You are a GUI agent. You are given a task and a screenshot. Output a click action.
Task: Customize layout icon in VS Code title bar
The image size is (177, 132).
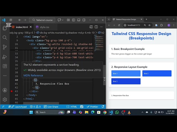68,20
